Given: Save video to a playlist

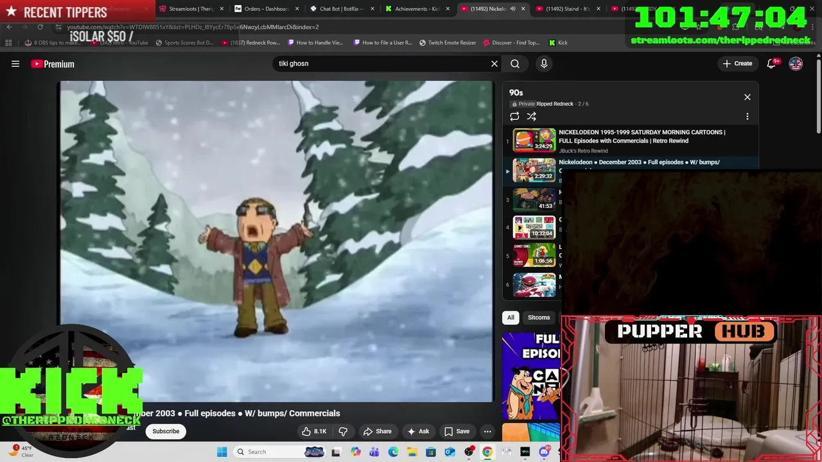Looking at the screenshot, I should point(457,431).
